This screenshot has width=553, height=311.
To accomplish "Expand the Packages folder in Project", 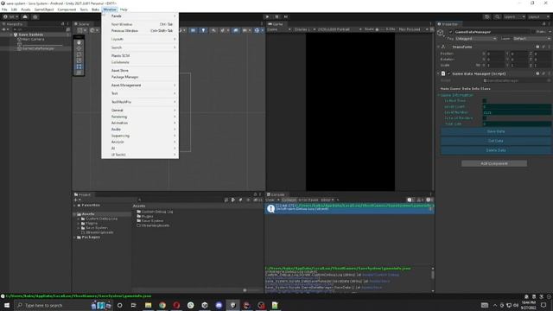I will [x=75, y=238].
